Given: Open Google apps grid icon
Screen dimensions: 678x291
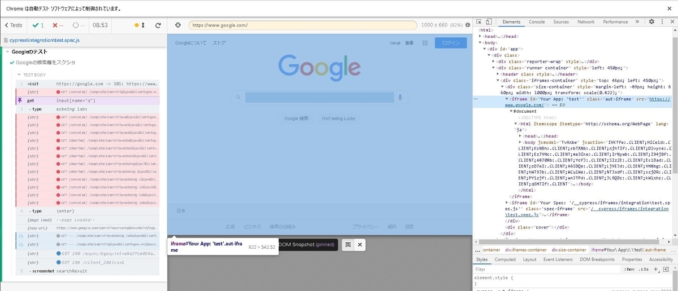Looking at the screenshot, I should tap(425, 43).
